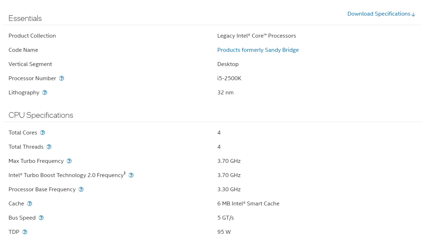The width and height of the screenshot is (433, 248).
Task: Click the TDP help icon
Action: 25,232
